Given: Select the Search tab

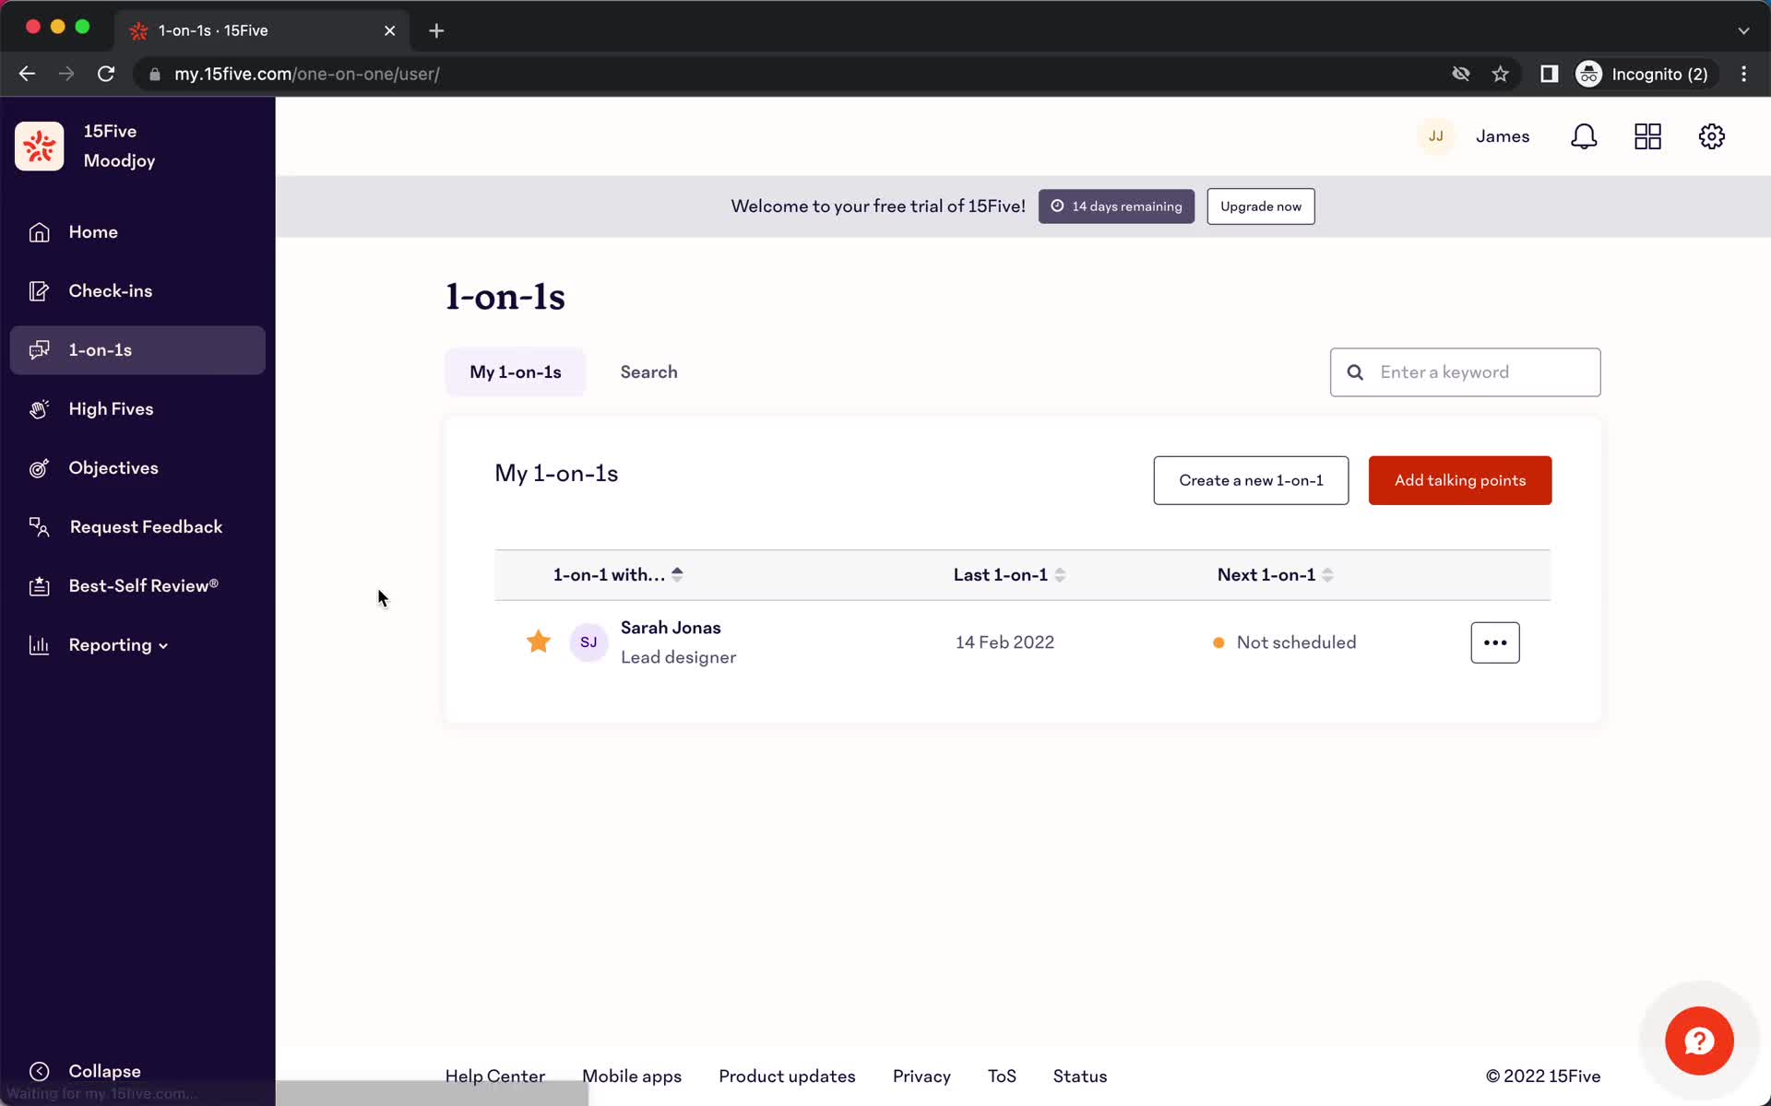Looking at the screenshot, I should 649,371.
